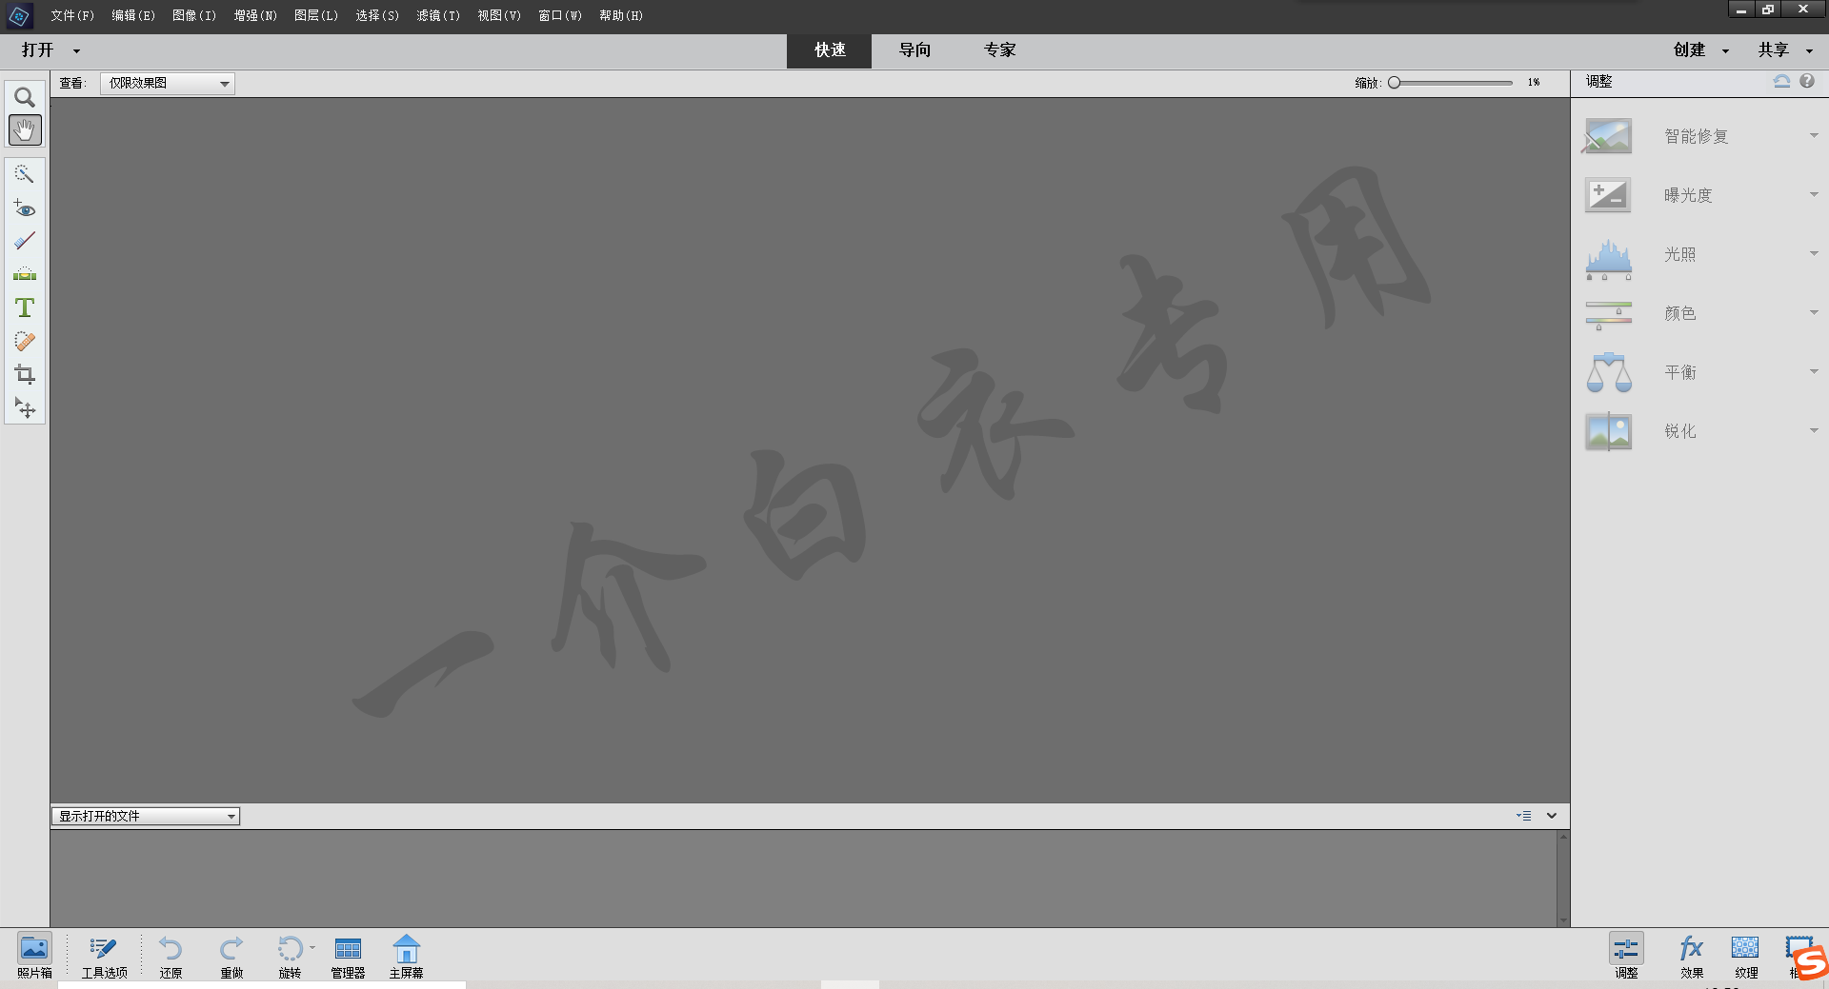Select the Move tool
Viewport: 1829px width, 989px height.
[25, 408]
